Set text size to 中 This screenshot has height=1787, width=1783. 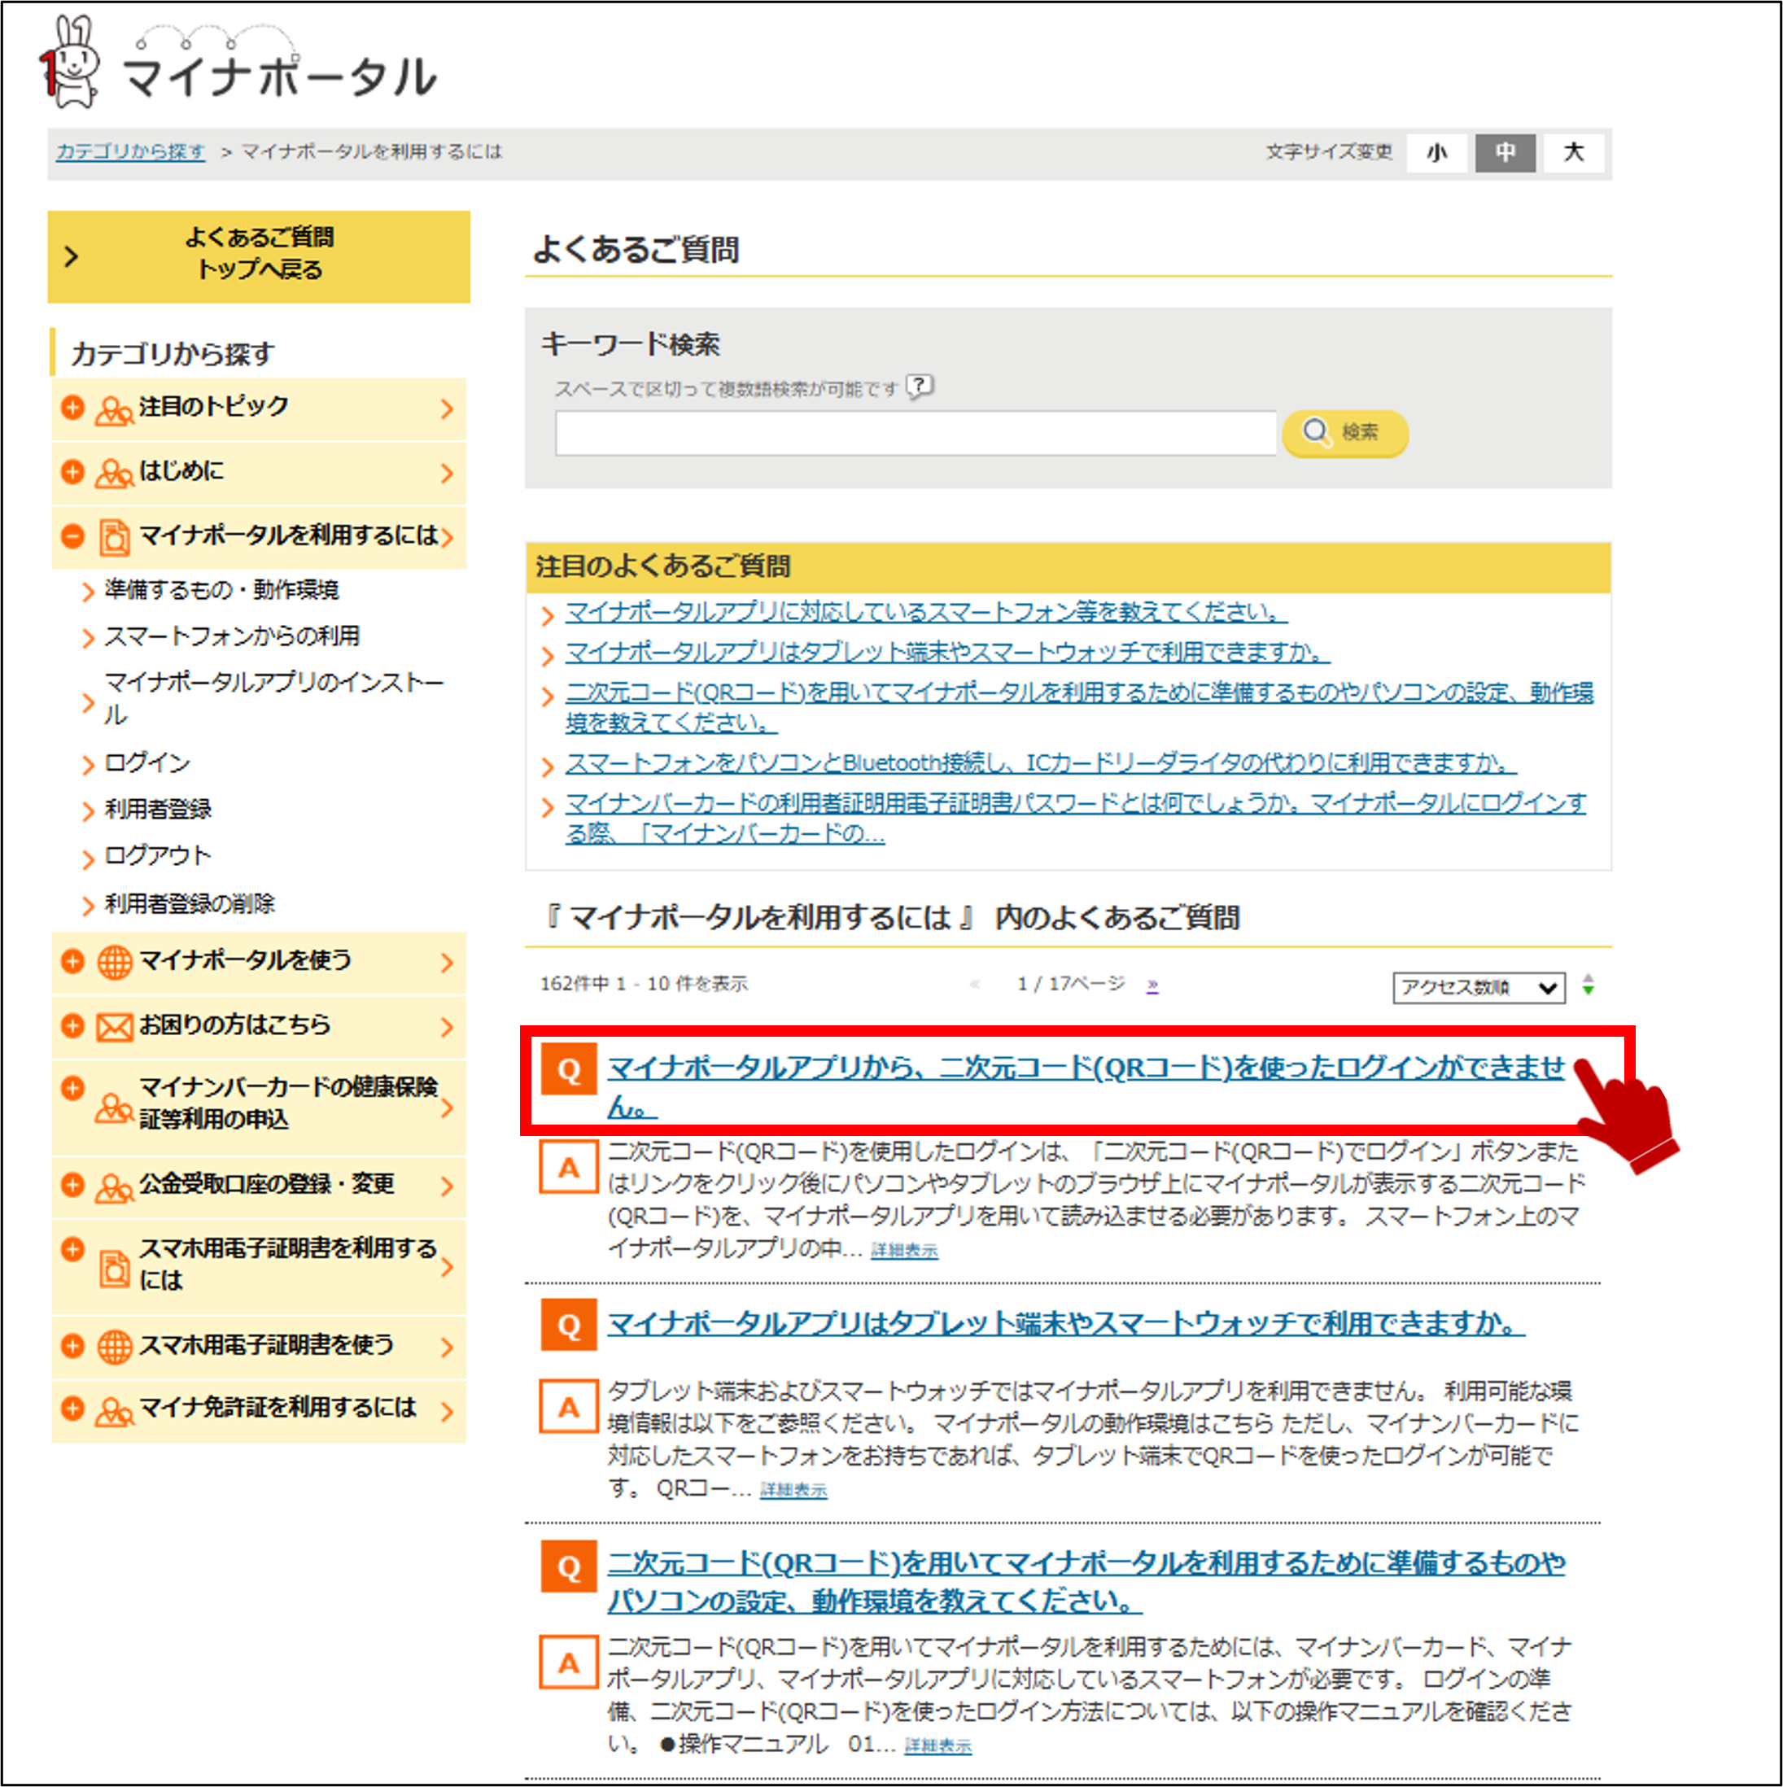[1505, 153]
